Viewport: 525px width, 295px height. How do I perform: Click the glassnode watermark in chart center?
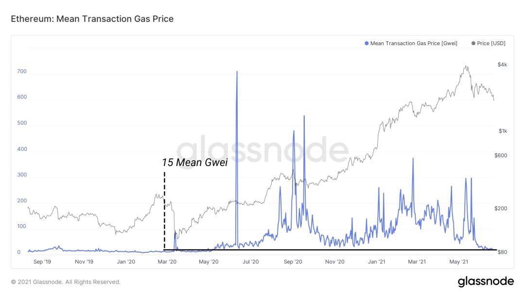pyautogui.click(x=262, y=149)
